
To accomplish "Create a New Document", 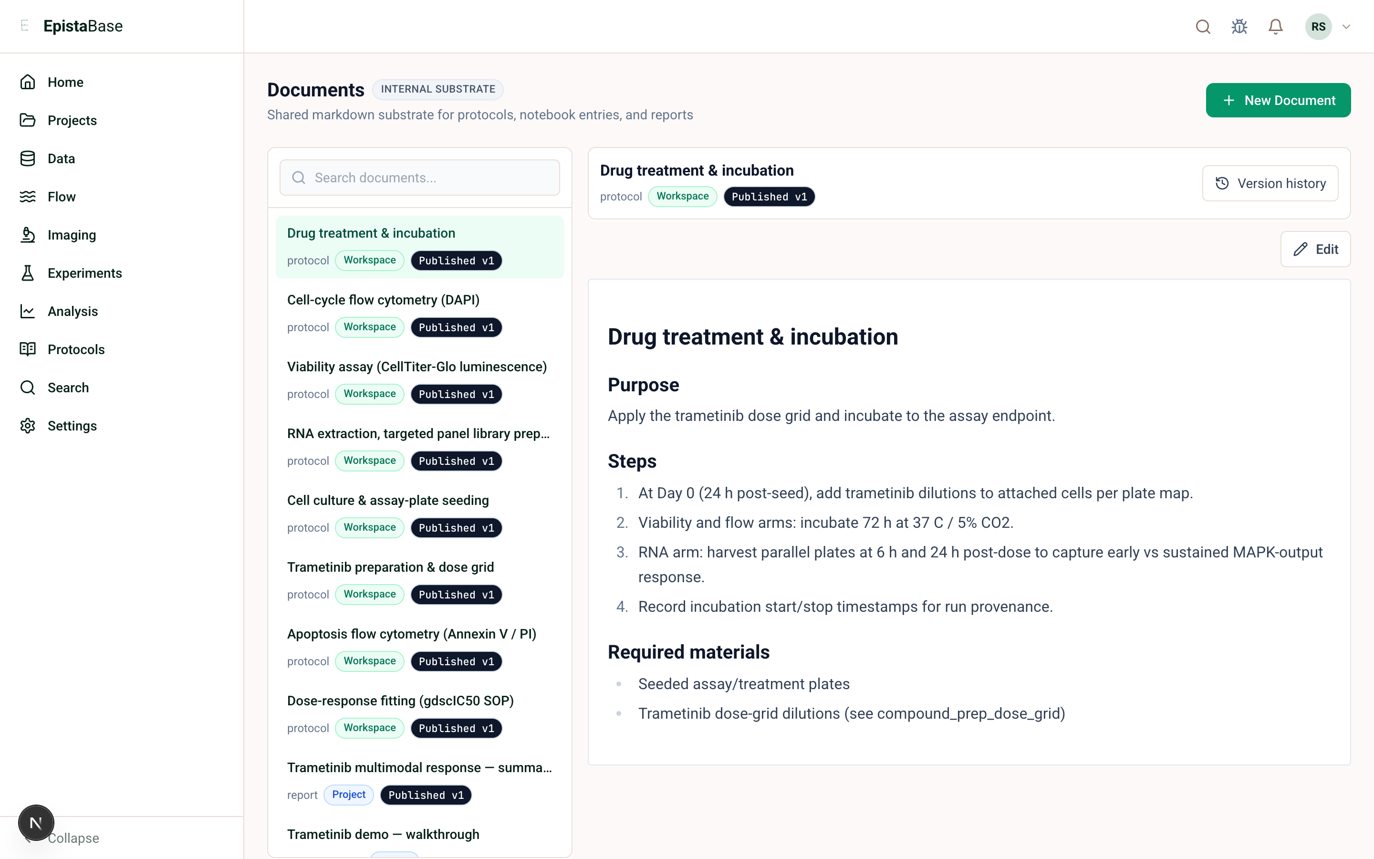I will (x=1278, y=100).
